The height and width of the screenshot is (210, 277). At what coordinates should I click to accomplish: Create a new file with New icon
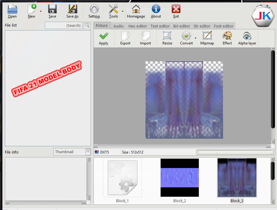coord(32,9)
